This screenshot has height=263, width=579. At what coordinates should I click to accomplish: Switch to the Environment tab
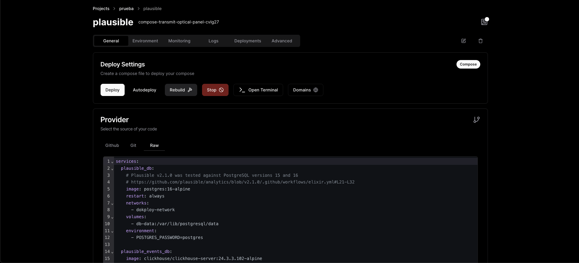(x=145, y=41)
